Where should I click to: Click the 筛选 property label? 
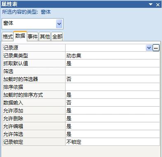8,71
